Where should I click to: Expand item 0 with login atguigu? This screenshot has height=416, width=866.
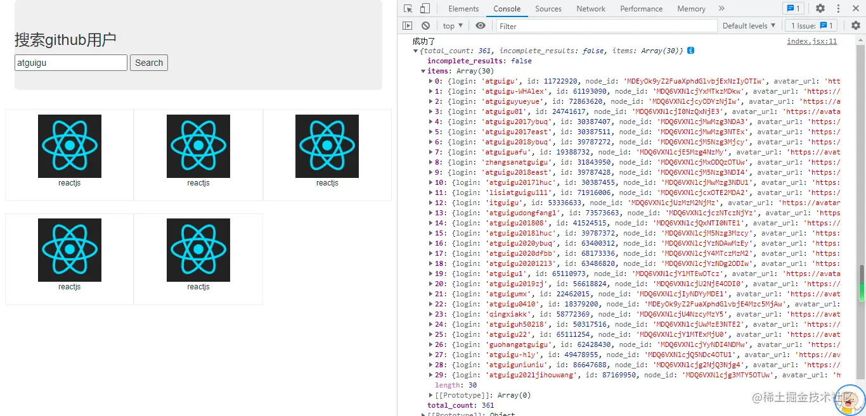pos(431,81)
